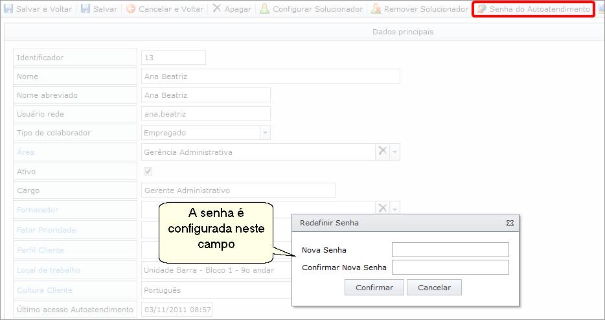Click the Fator Prioridade label link
605x320 pixels.
46,230
